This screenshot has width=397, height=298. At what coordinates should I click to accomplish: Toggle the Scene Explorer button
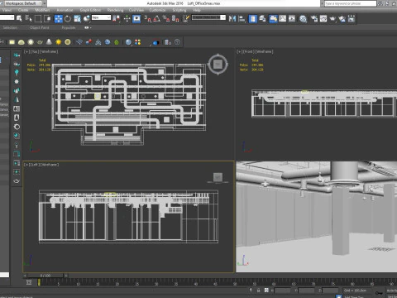pos(253,18)
